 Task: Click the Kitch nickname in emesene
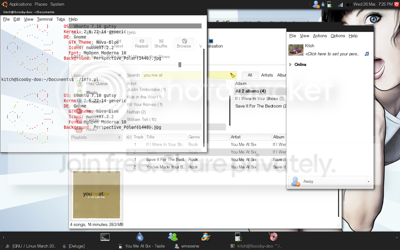309,46
